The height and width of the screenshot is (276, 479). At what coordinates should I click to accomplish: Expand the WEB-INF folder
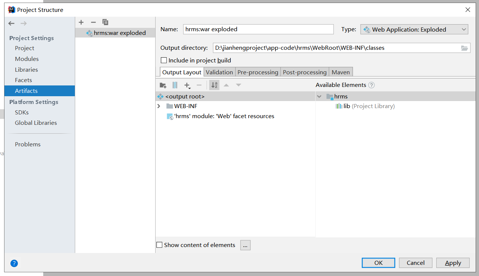point(158,106)
